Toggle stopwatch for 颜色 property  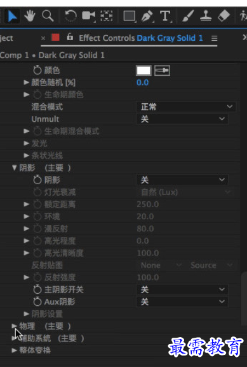point(37,70)
